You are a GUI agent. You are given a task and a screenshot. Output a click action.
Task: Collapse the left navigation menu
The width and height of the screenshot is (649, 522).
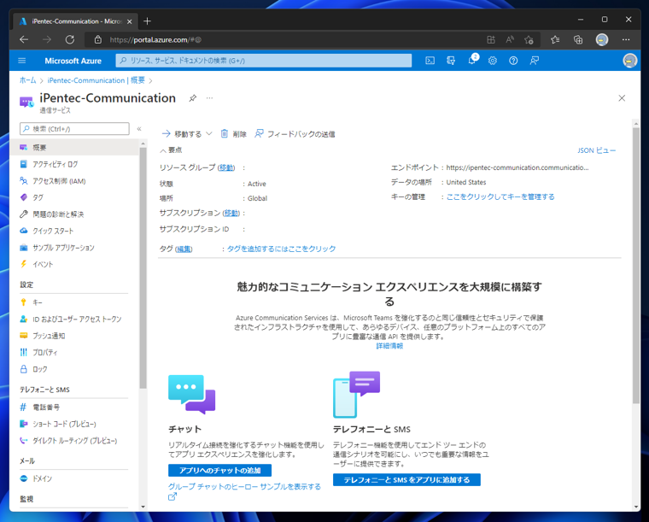click(139, 129)
